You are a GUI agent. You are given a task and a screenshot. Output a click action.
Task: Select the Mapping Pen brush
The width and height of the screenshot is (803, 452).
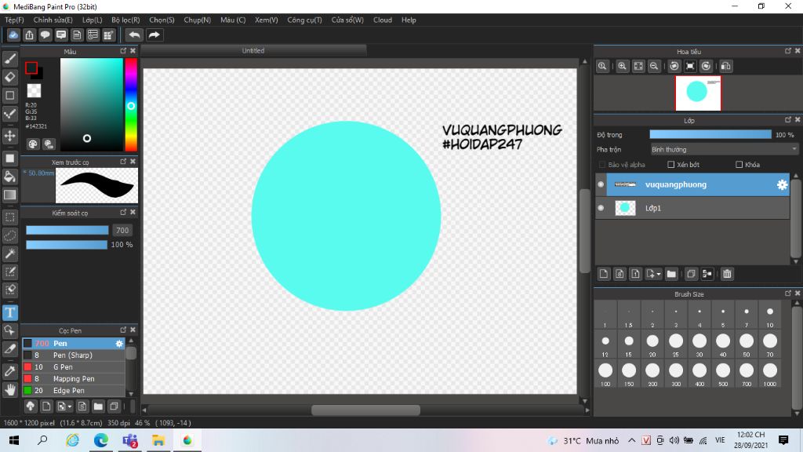pos(74,379)
